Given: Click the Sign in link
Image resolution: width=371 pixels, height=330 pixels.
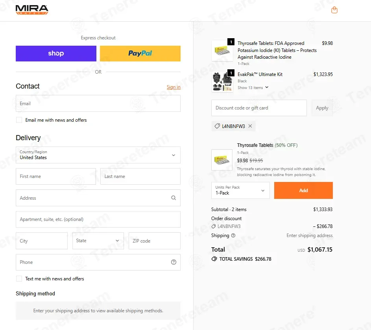Looking at the screenshot, I should coord(174,87).
